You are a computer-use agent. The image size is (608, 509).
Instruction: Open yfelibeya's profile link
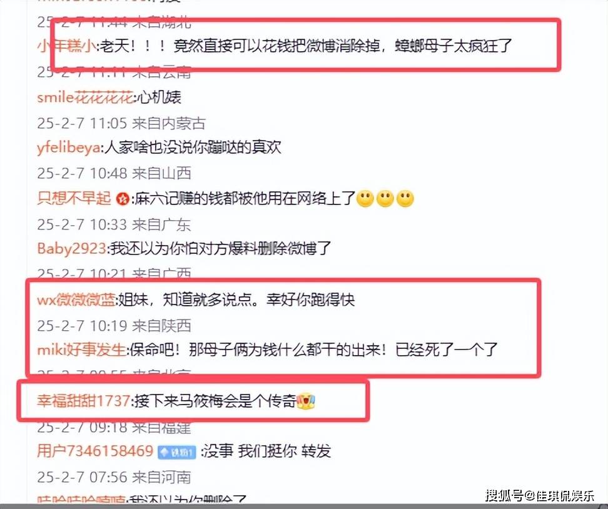click(x=69, y=148)
